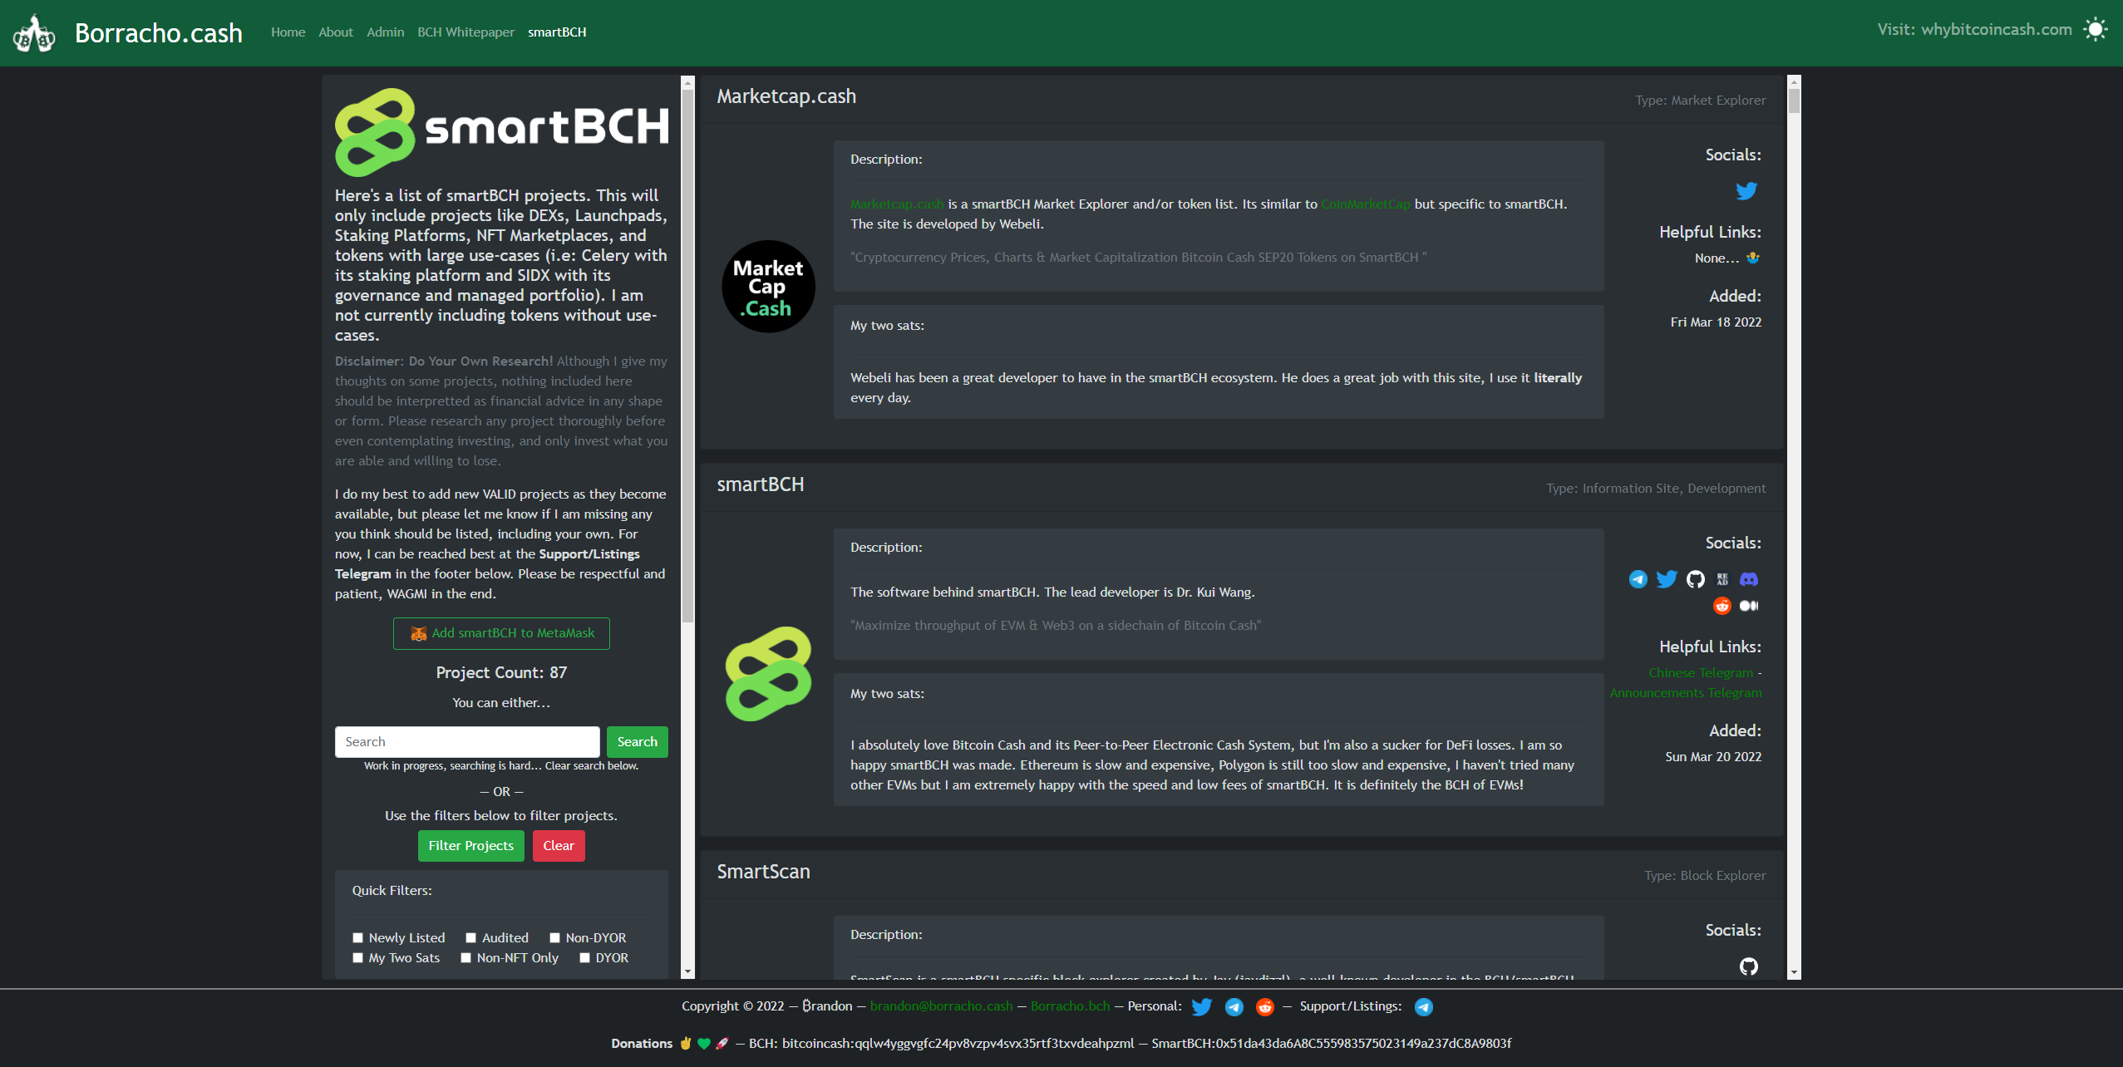
Task: Open smartBCH Twitter social icon
Action: pos(1667,579)
